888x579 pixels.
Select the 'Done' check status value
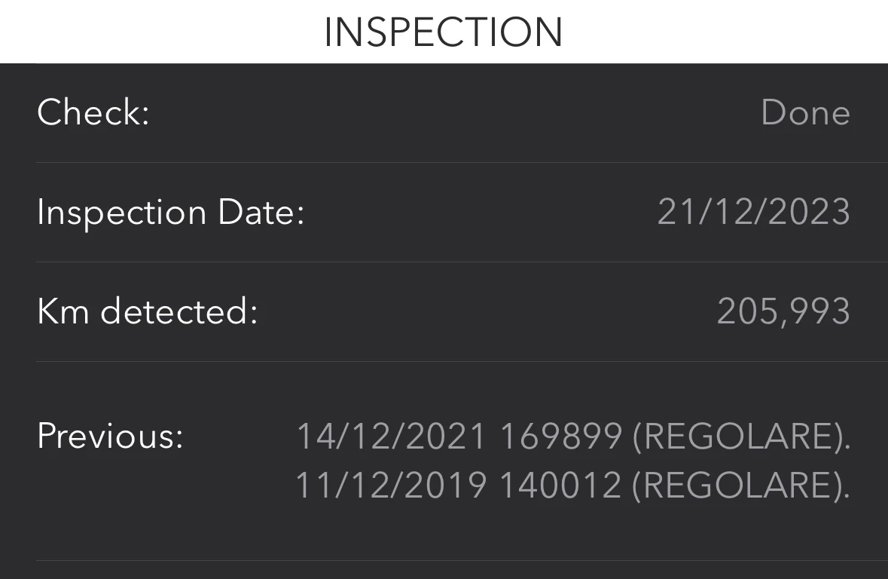point(805,113)
